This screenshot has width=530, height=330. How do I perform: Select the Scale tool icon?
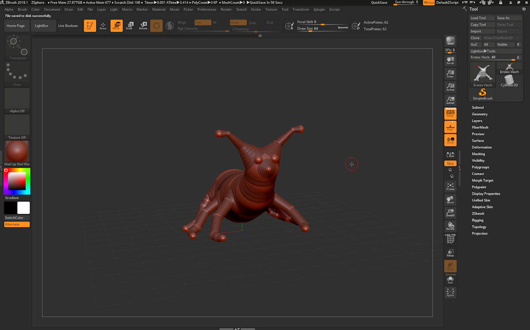pyautogui.click(x=129, y=26)
